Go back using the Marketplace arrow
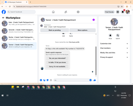The image size is (133, 106). click(x=3, y=18)
